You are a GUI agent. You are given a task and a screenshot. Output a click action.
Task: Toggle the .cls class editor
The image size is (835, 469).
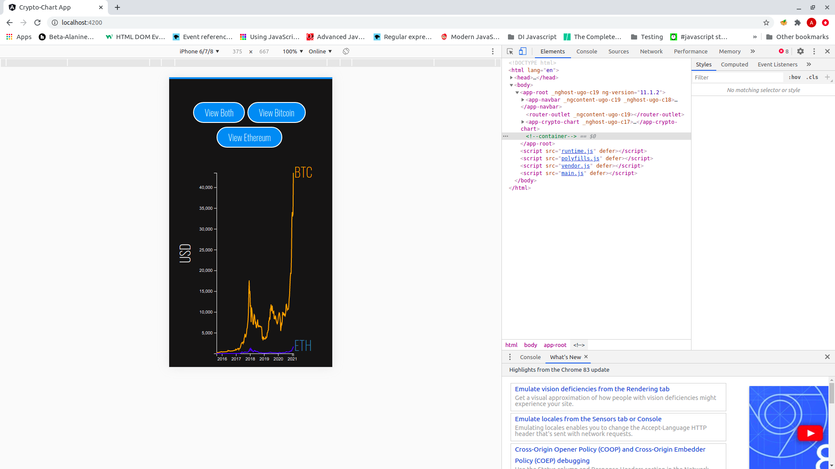point(812,77)
